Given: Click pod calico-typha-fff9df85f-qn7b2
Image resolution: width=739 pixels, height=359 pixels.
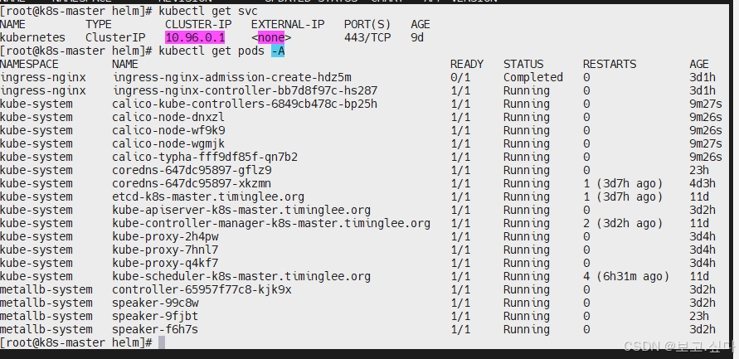Looking at the screenshot, I should pyautogui.click(x=205, y=157).
